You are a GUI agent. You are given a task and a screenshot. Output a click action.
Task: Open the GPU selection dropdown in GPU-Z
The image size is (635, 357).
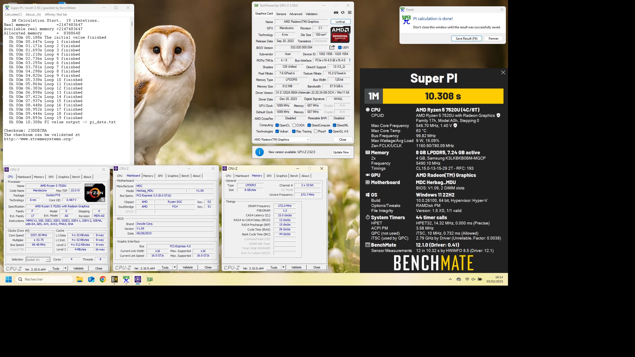pos(282,140)
